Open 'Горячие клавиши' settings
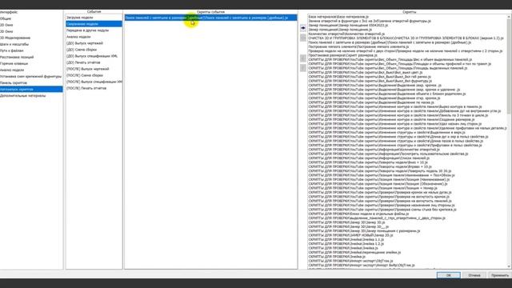Screen dimensions: 512x288 [14, 63]
